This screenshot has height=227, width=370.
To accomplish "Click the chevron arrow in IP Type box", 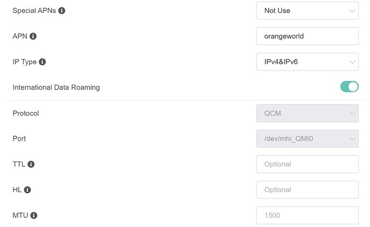I will point(352,62).
